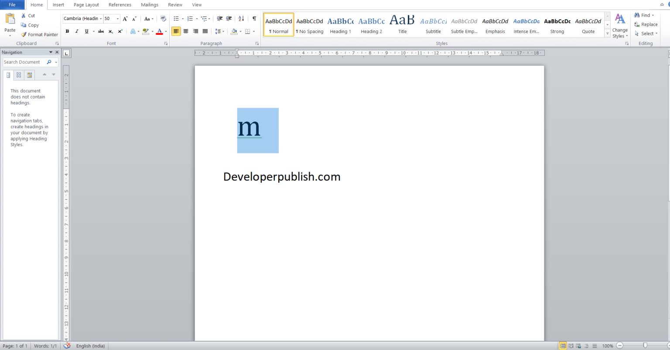The height and width of the screenshot is (350, 670).
Task: Select the Subscript icon
Action: [x=110, y=31]
